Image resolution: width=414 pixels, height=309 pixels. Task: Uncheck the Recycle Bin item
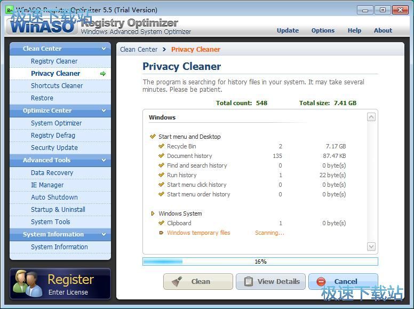161,146
